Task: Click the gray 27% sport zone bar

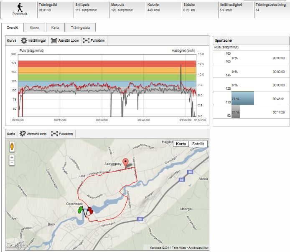Action: (234, 112)
